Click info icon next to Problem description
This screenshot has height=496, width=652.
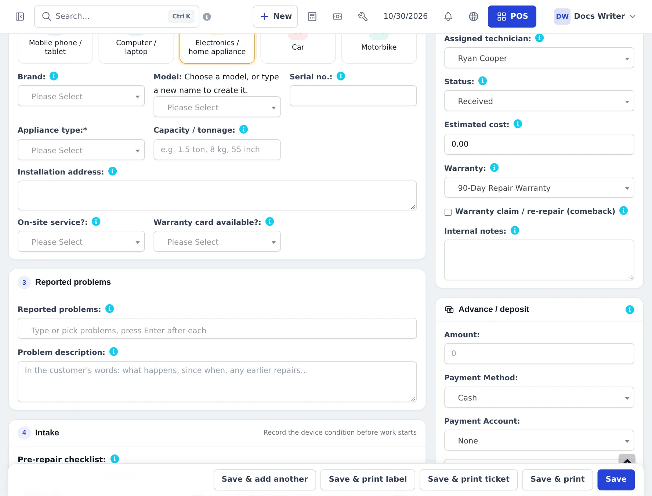pos(114,352)
